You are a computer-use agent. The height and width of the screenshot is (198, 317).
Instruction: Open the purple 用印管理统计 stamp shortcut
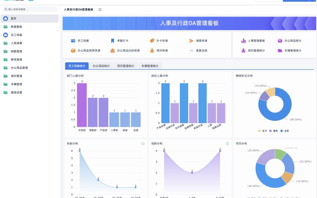point(243,51)
